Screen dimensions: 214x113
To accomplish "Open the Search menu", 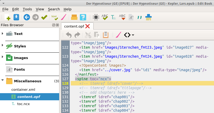I will coord(54,9).
